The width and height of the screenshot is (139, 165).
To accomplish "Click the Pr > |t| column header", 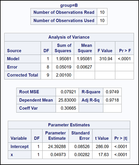I will tap(121, 138).
